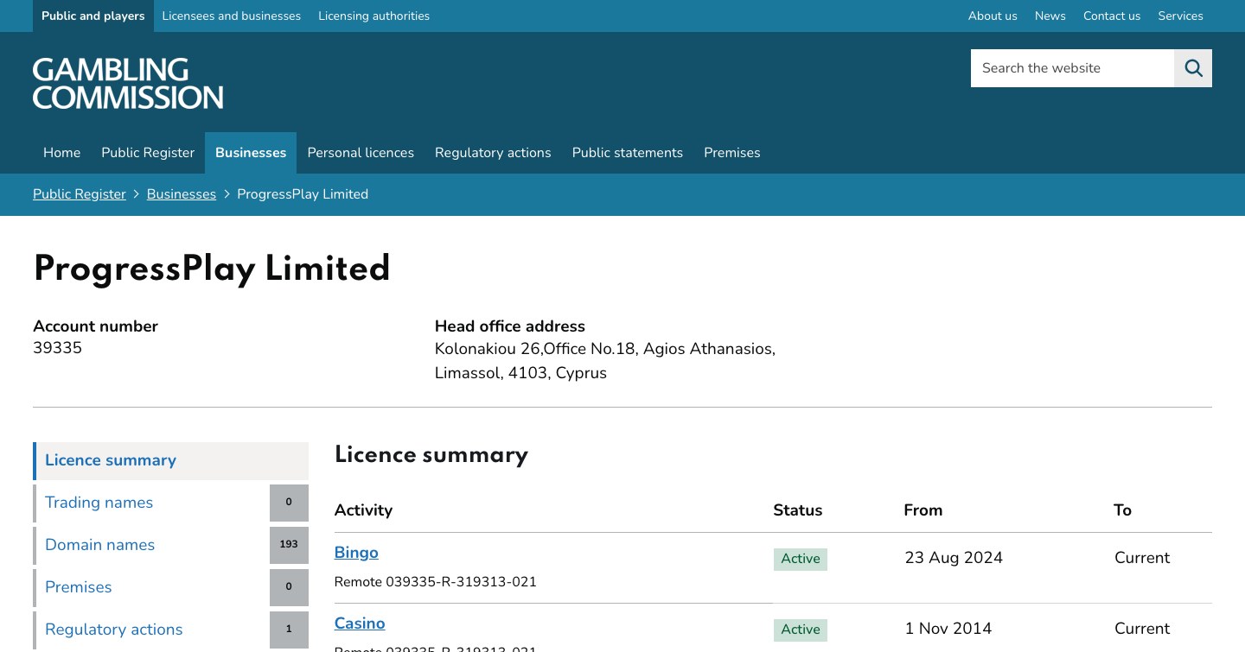Image resolution: width=1245 pixels, height=652 pixels.
Task: Open Public Register in main navigation
Action: [148, 153]
